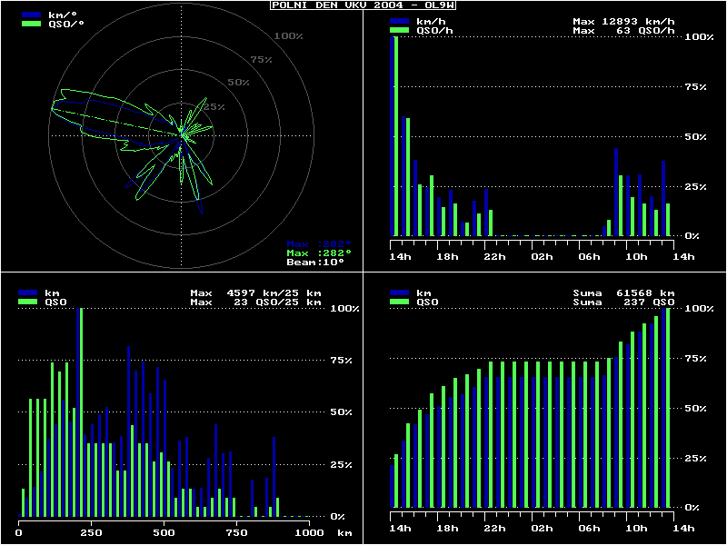Click the 22h axis label in km/h chart
This screenshot has width=727, height=545.
(494, 257)
